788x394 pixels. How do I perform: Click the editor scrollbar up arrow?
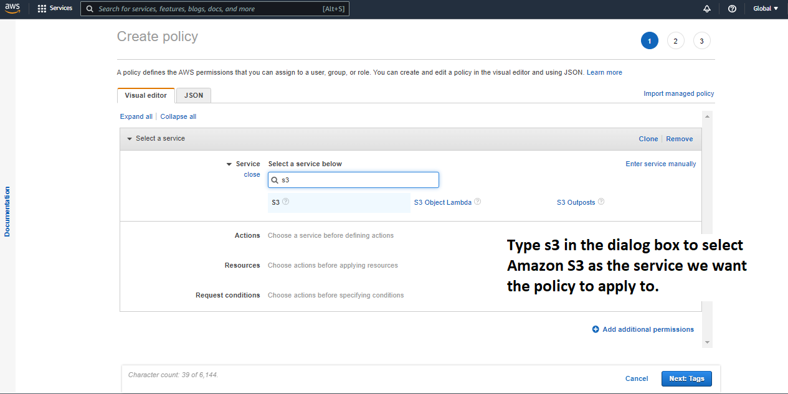pos(707,116)
